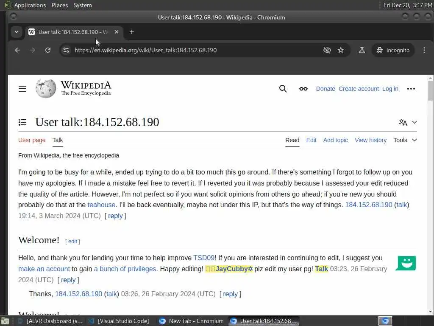Image resolution: width=434 pixels, height=326 pixels.
Task: Open Places menu in top panel
Action: pos(59,5)
